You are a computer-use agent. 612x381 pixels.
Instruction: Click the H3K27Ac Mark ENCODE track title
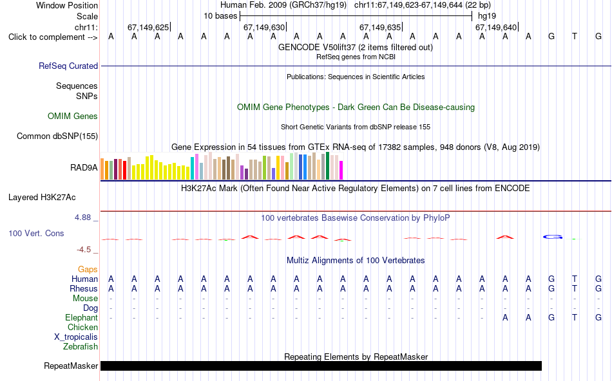(x=355, y=189)
